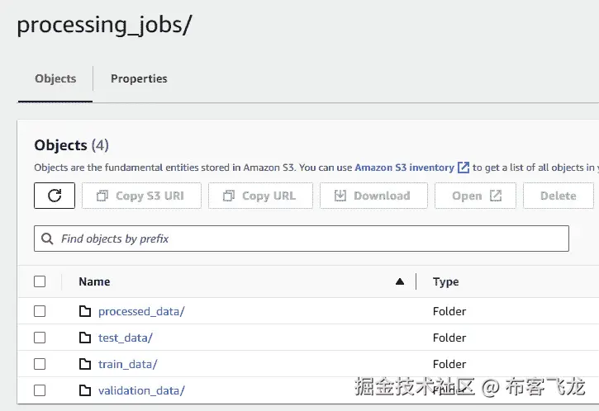599x411 pixels.
Task: Click the processing_jobs/ page heading
Action: coord(104,26)
